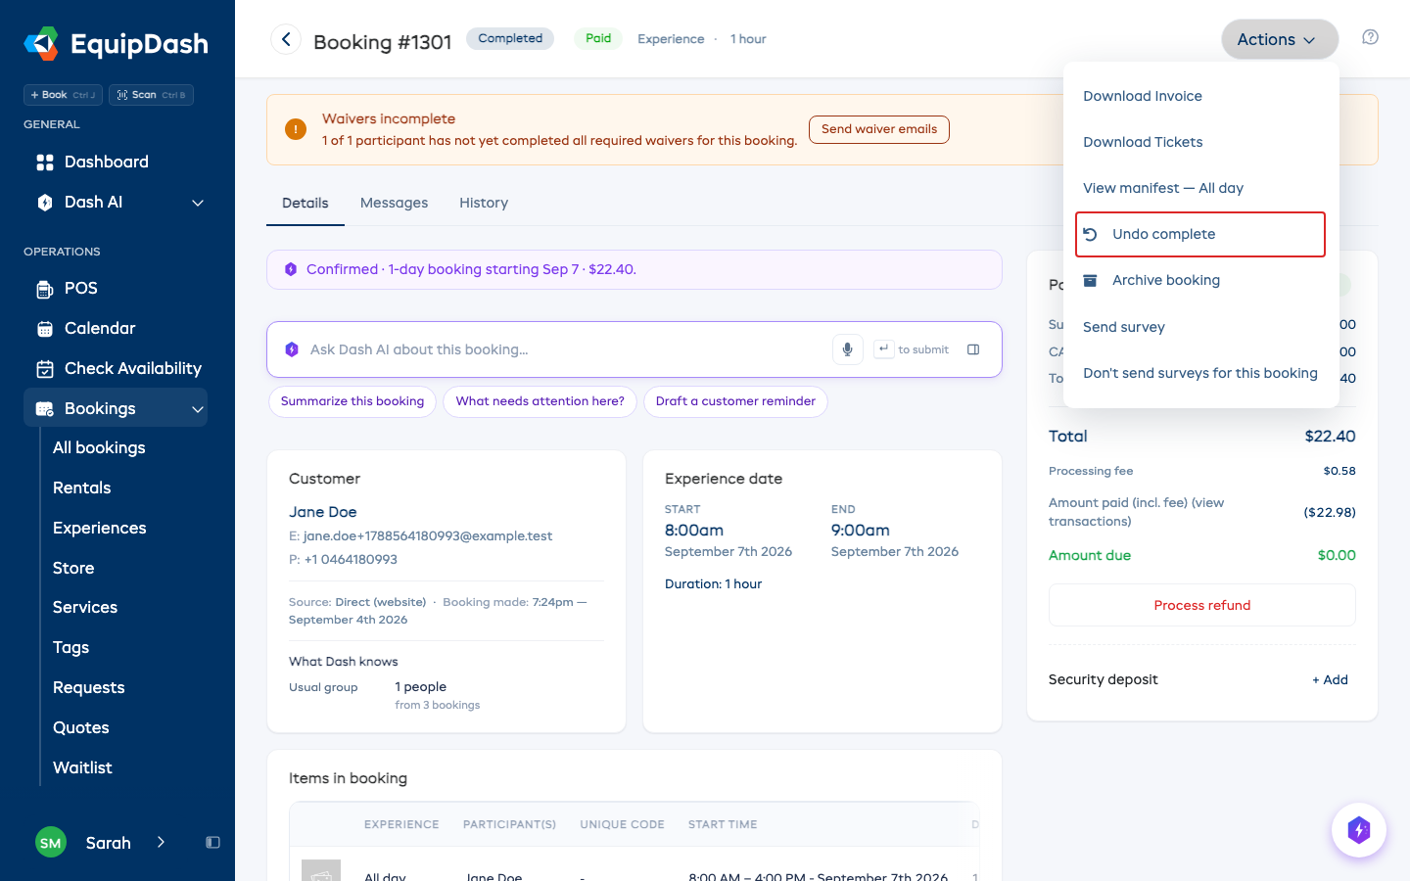Open the floating Dash AI lightning button
This screenshot has width=1410, height=881.
point(1359,830)
